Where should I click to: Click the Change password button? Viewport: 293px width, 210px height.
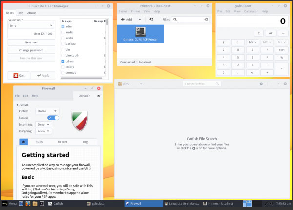[31, 50]
